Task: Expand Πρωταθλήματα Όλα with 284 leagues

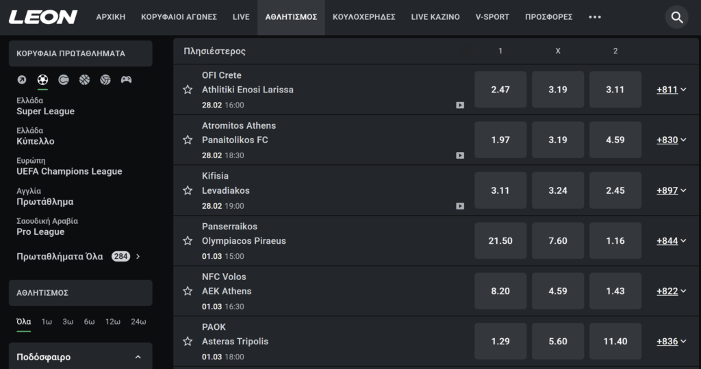Action: (x=79, y=257)
